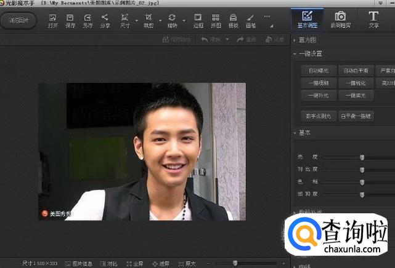The width and height of the screenshot is (395, 268).
Task: Toggle 全屏 (Fullscreen) mode
Action: [134, 263]
